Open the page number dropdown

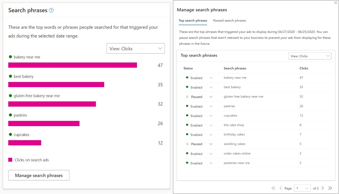(x=302, y=188)
